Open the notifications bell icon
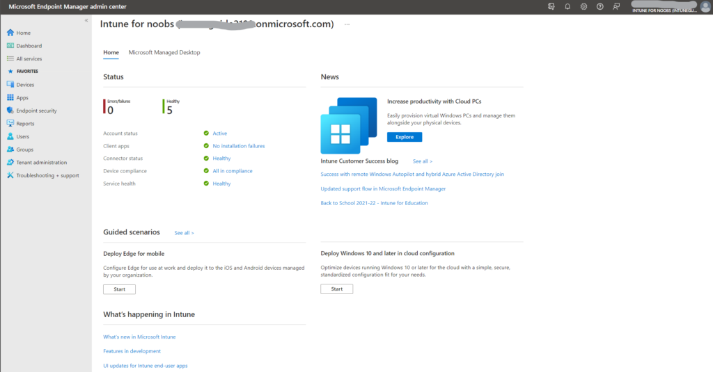The width and height of the screenshot is (713, 372). coord(567,7)
